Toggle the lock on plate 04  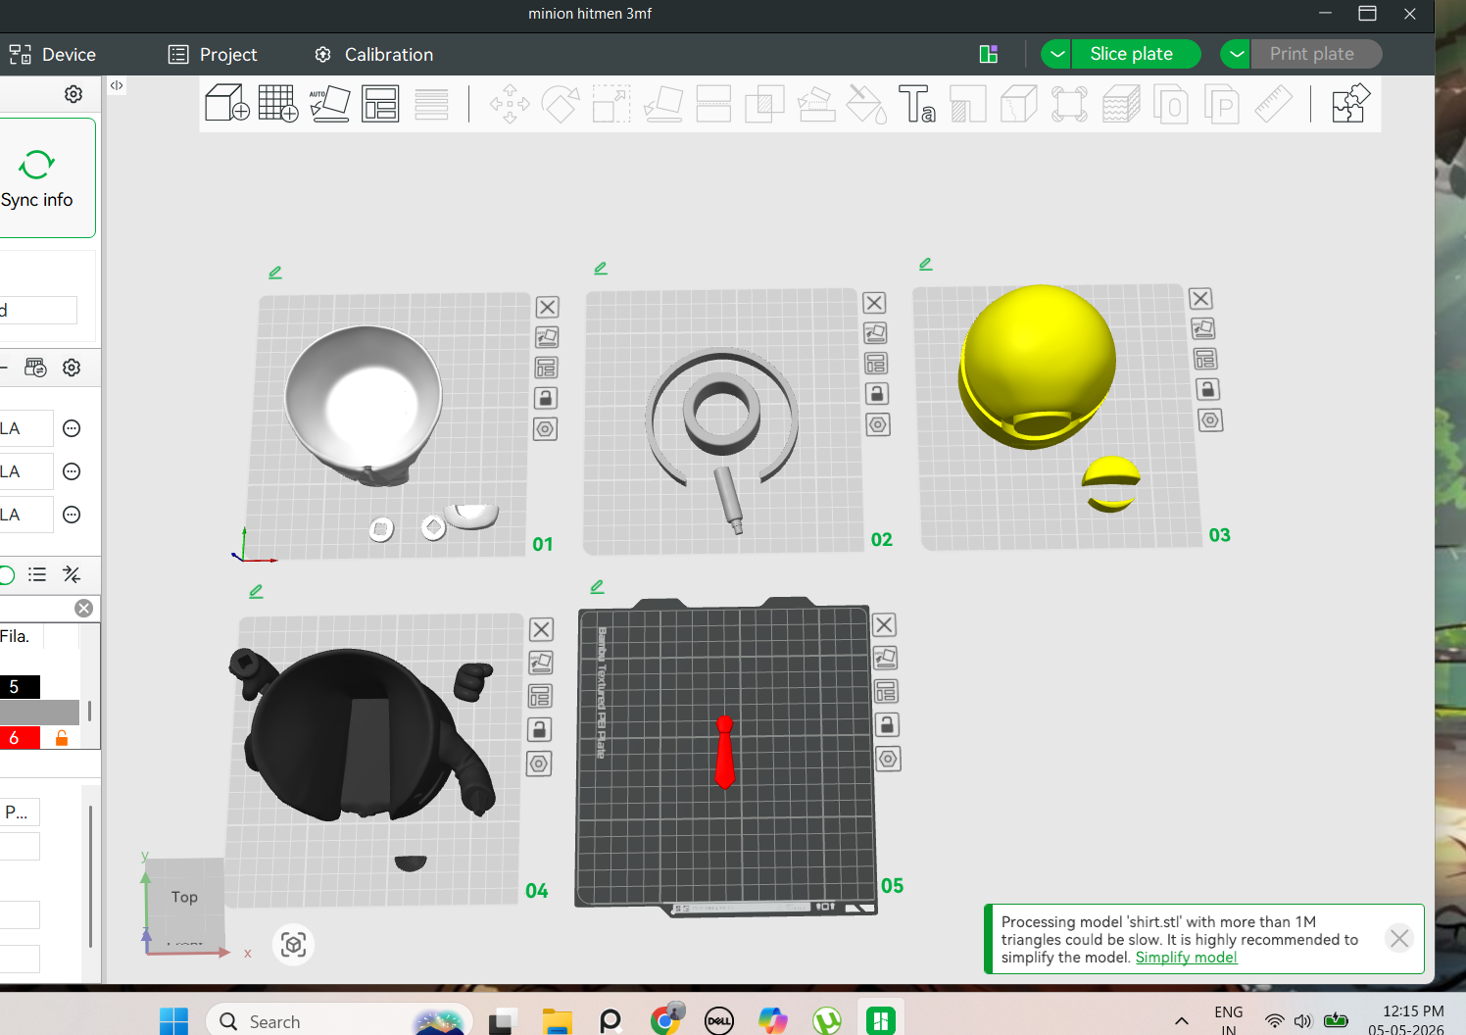point(539,729)
